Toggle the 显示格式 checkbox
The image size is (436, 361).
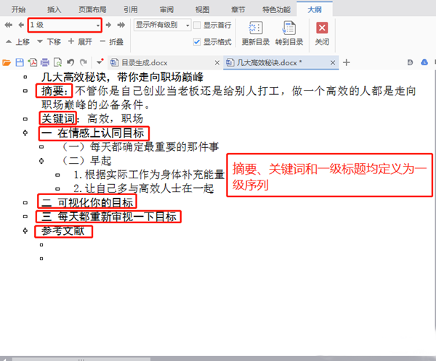(197, 42)
